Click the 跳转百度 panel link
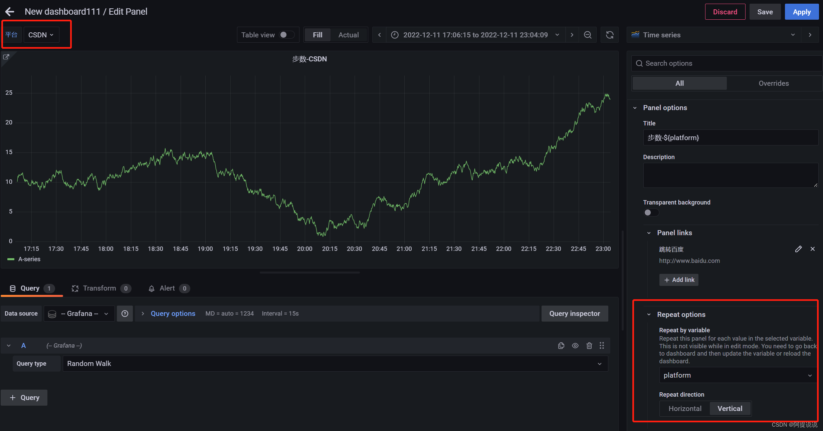 (x=673, y=249)
